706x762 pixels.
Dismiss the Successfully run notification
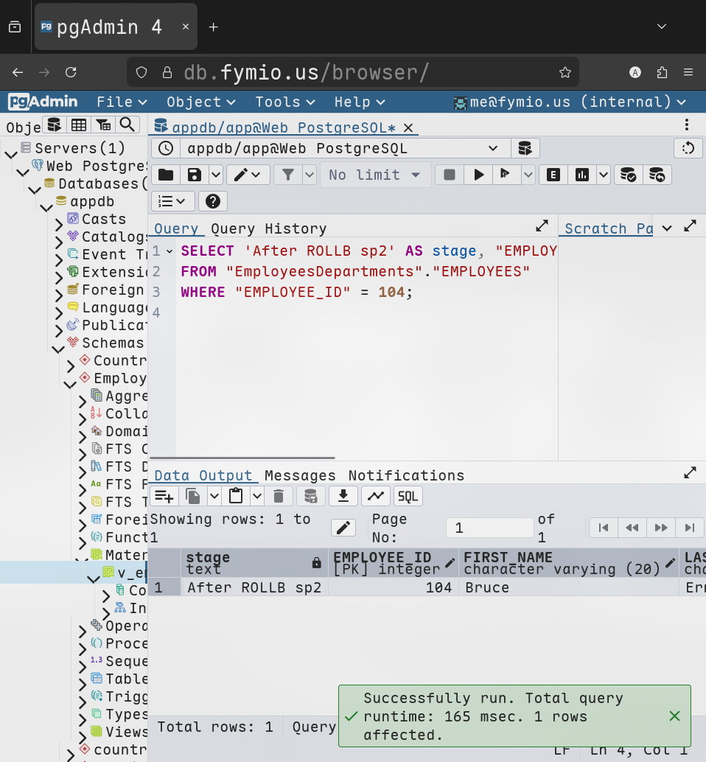pos(674,716)
